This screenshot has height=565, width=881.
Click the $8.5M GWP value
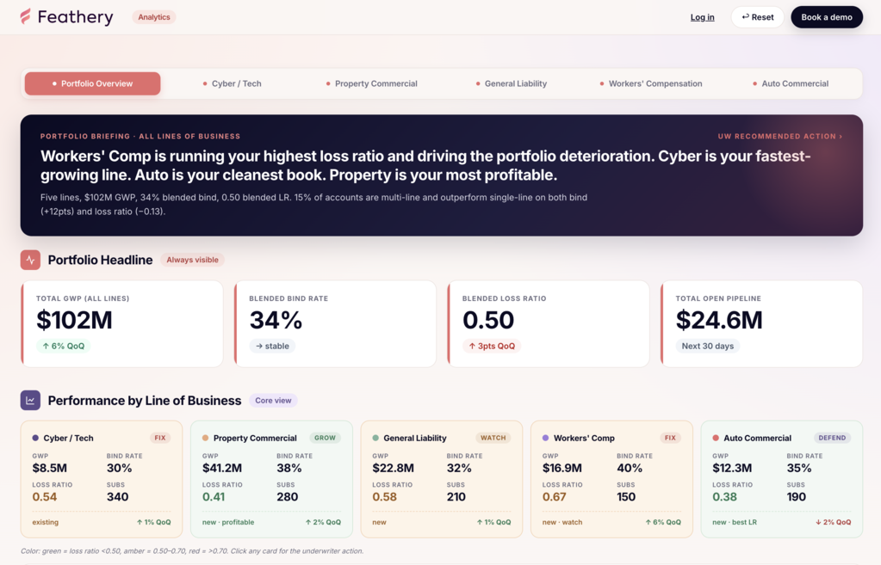pyautogui.click(x=49, y=469)
